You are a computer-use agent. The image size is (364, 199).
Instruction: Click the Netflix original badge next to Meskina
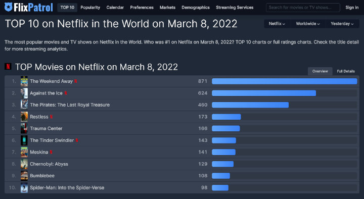(51, 152)
